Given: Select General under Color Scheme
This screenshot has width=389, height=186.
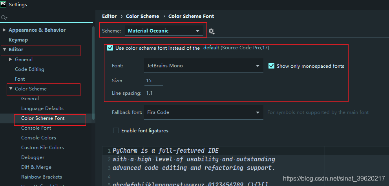Looking at the screenshot, I should tap(30, 99).
